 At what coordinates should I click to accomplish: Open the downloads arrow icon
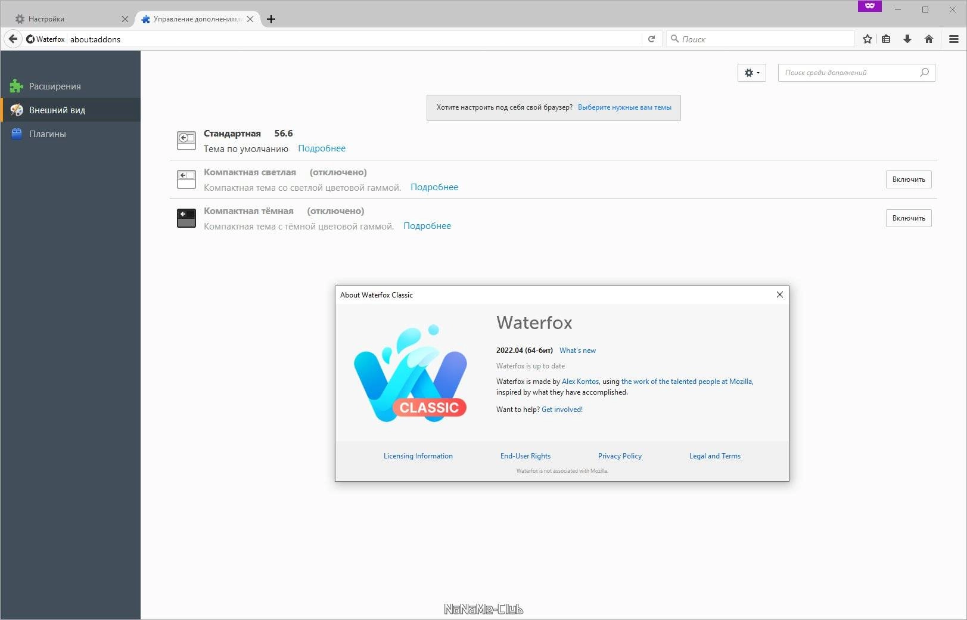907,39
